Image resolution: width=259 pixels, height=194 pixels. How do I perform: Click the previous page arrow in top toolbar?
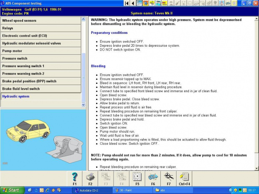(x=133, y=3)
